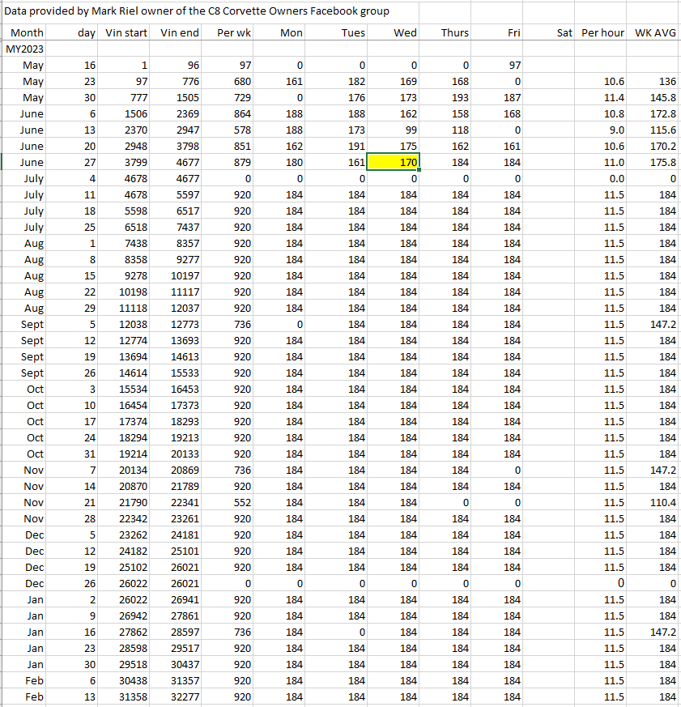Select the yellow highlighted cell containing 170
681x707 pixels.
394,162
